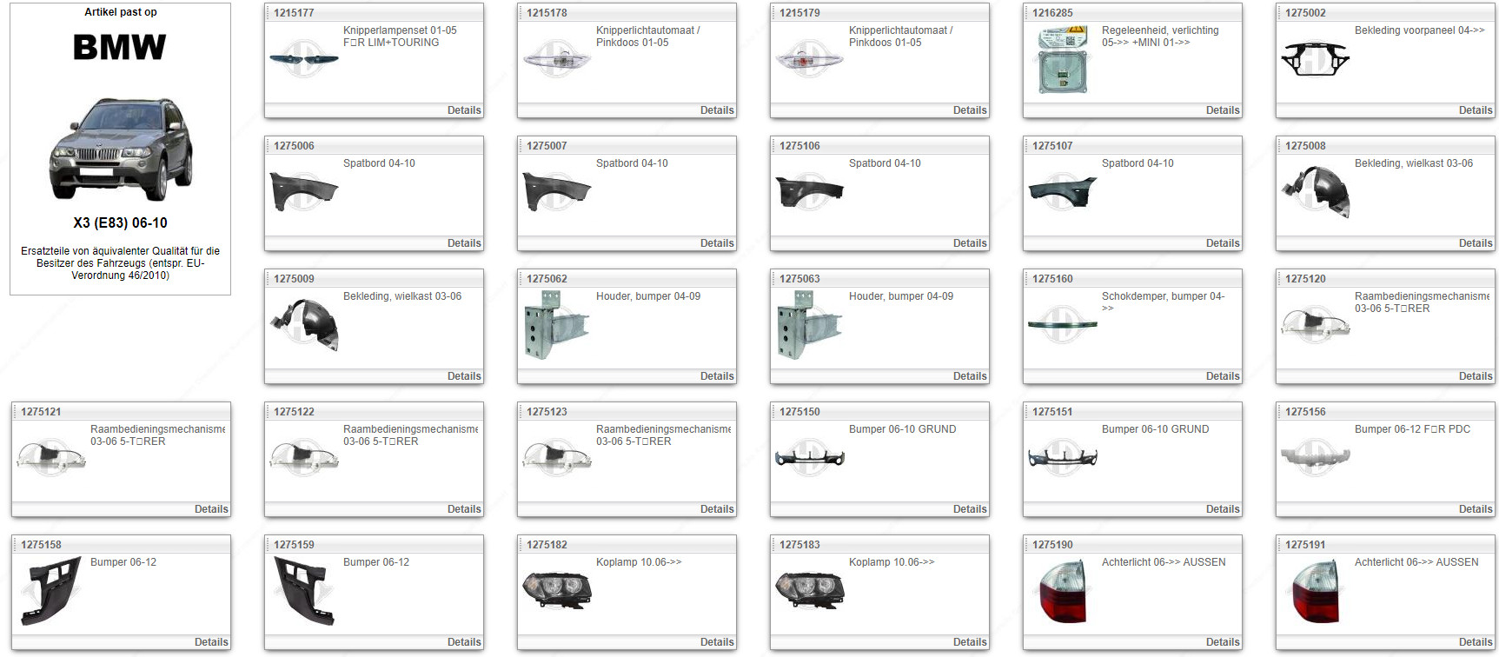Open Details for part 1215177
The height and width of the screenshot is (657, 1499).
[464, 110]
